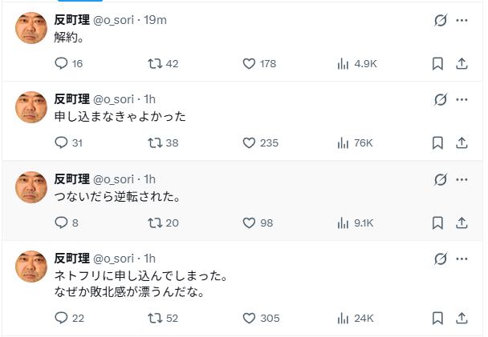View analytics of "解約。" tweet
The width and height of the screenshot is (488, 337).
click(x=344, y=64)
